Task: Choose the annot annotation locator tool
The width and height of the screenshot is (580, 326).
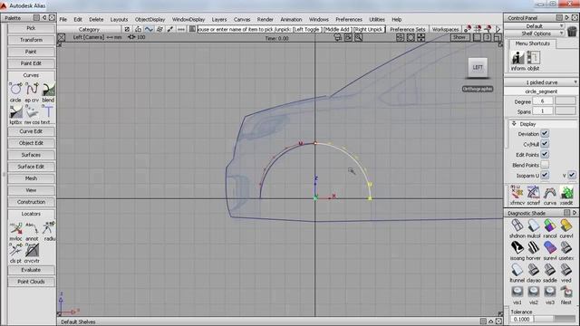Action: coord(32,228)
